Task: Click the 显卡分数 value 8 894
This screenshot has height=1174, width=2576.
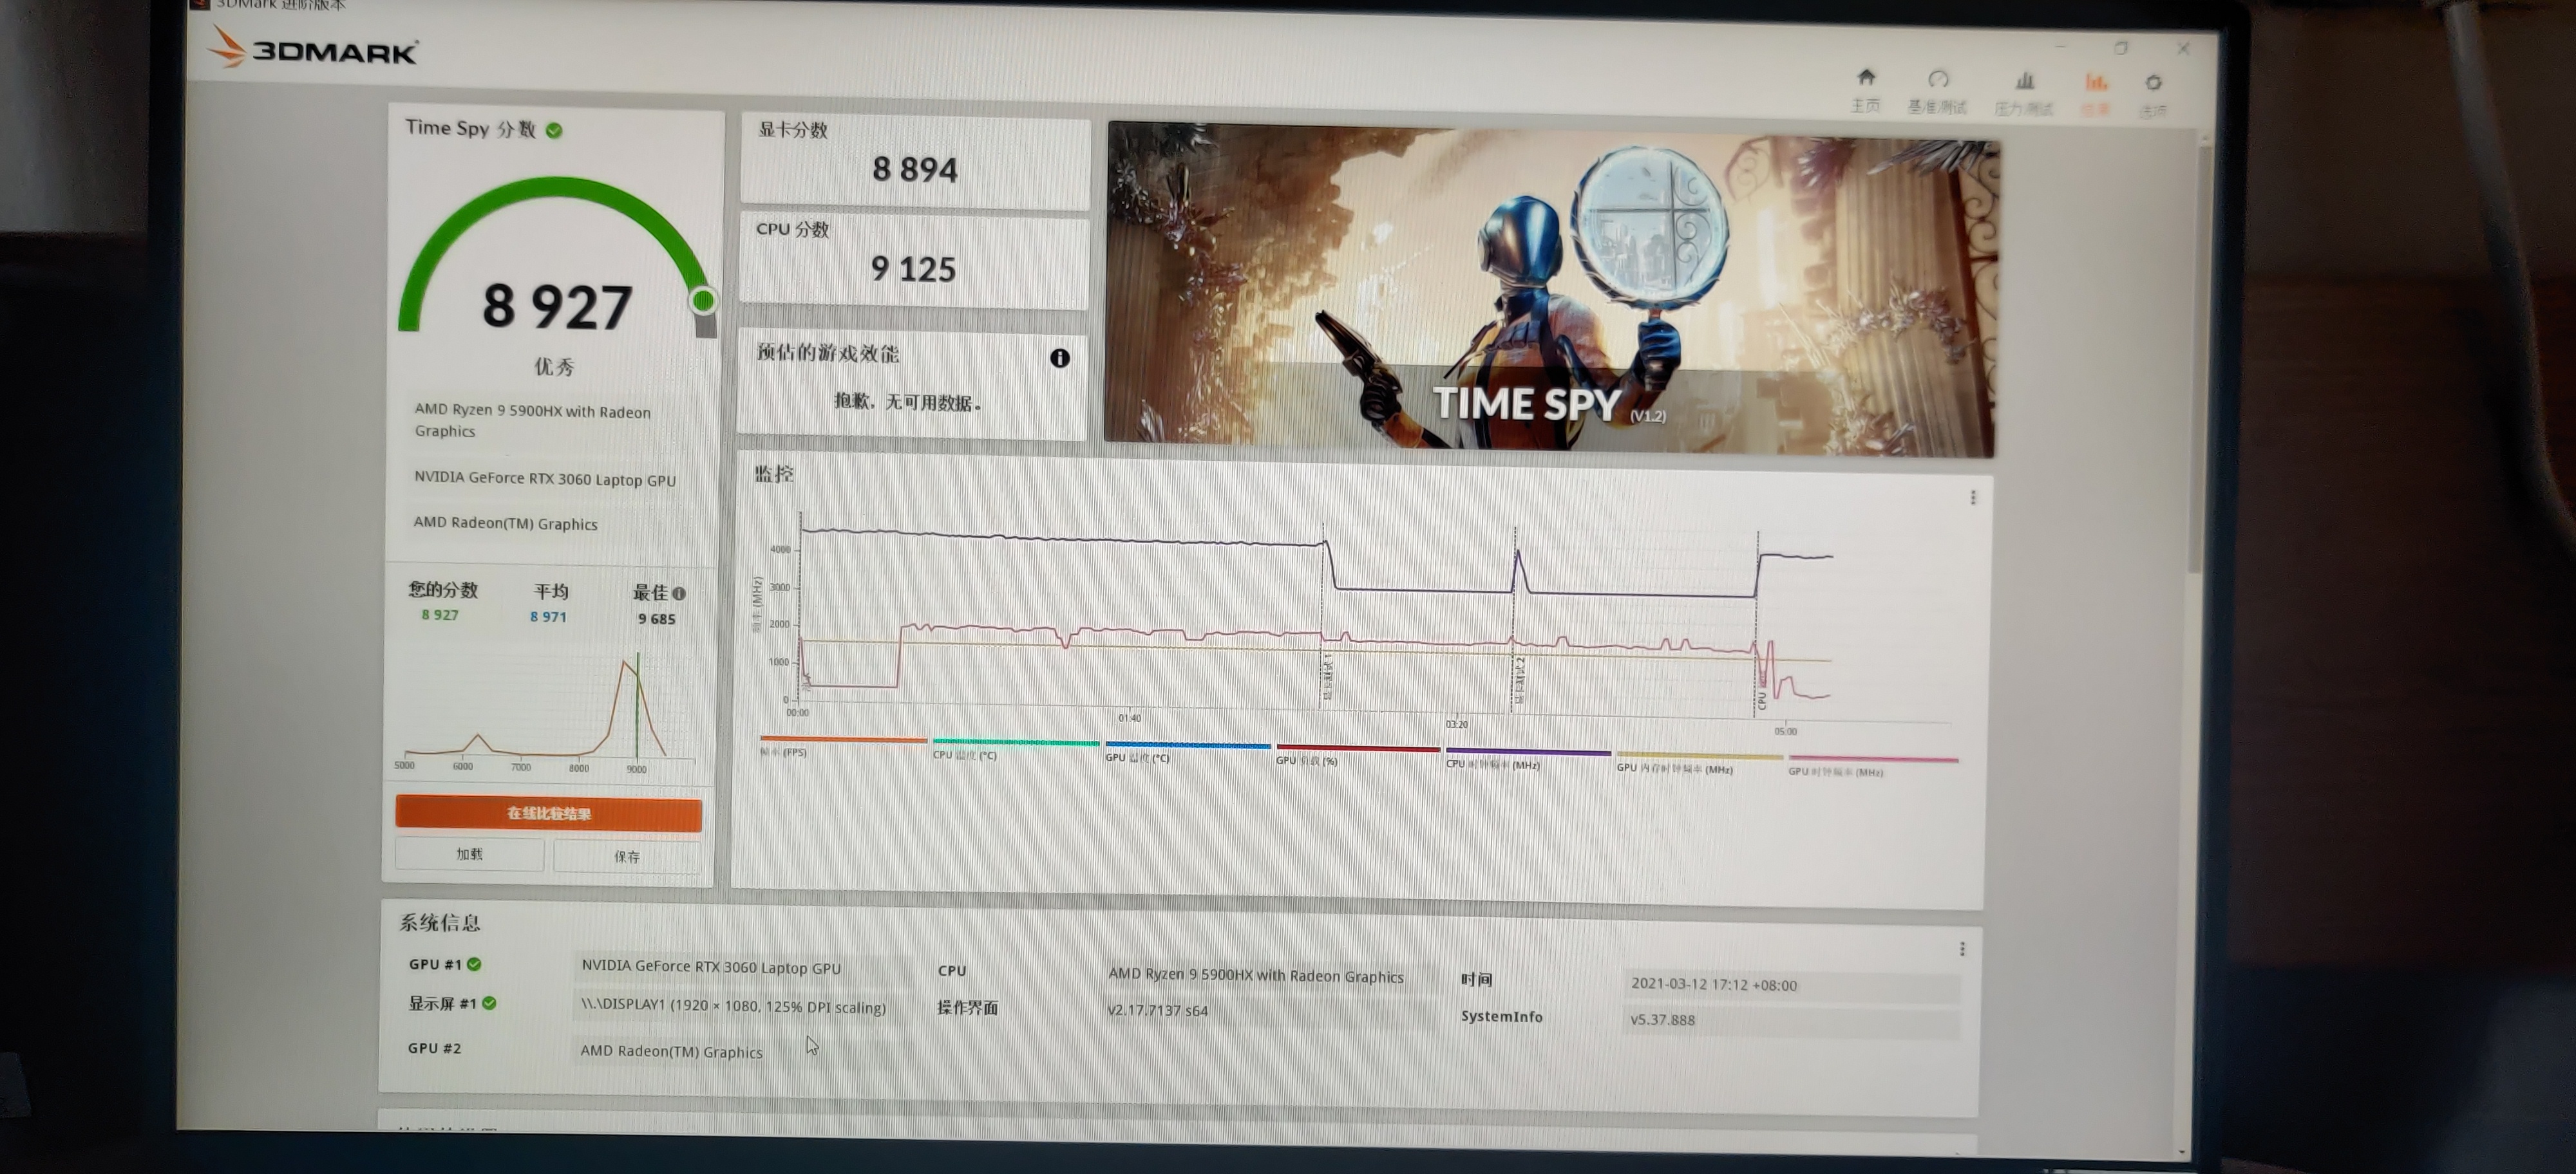Action: coord(915,170)
